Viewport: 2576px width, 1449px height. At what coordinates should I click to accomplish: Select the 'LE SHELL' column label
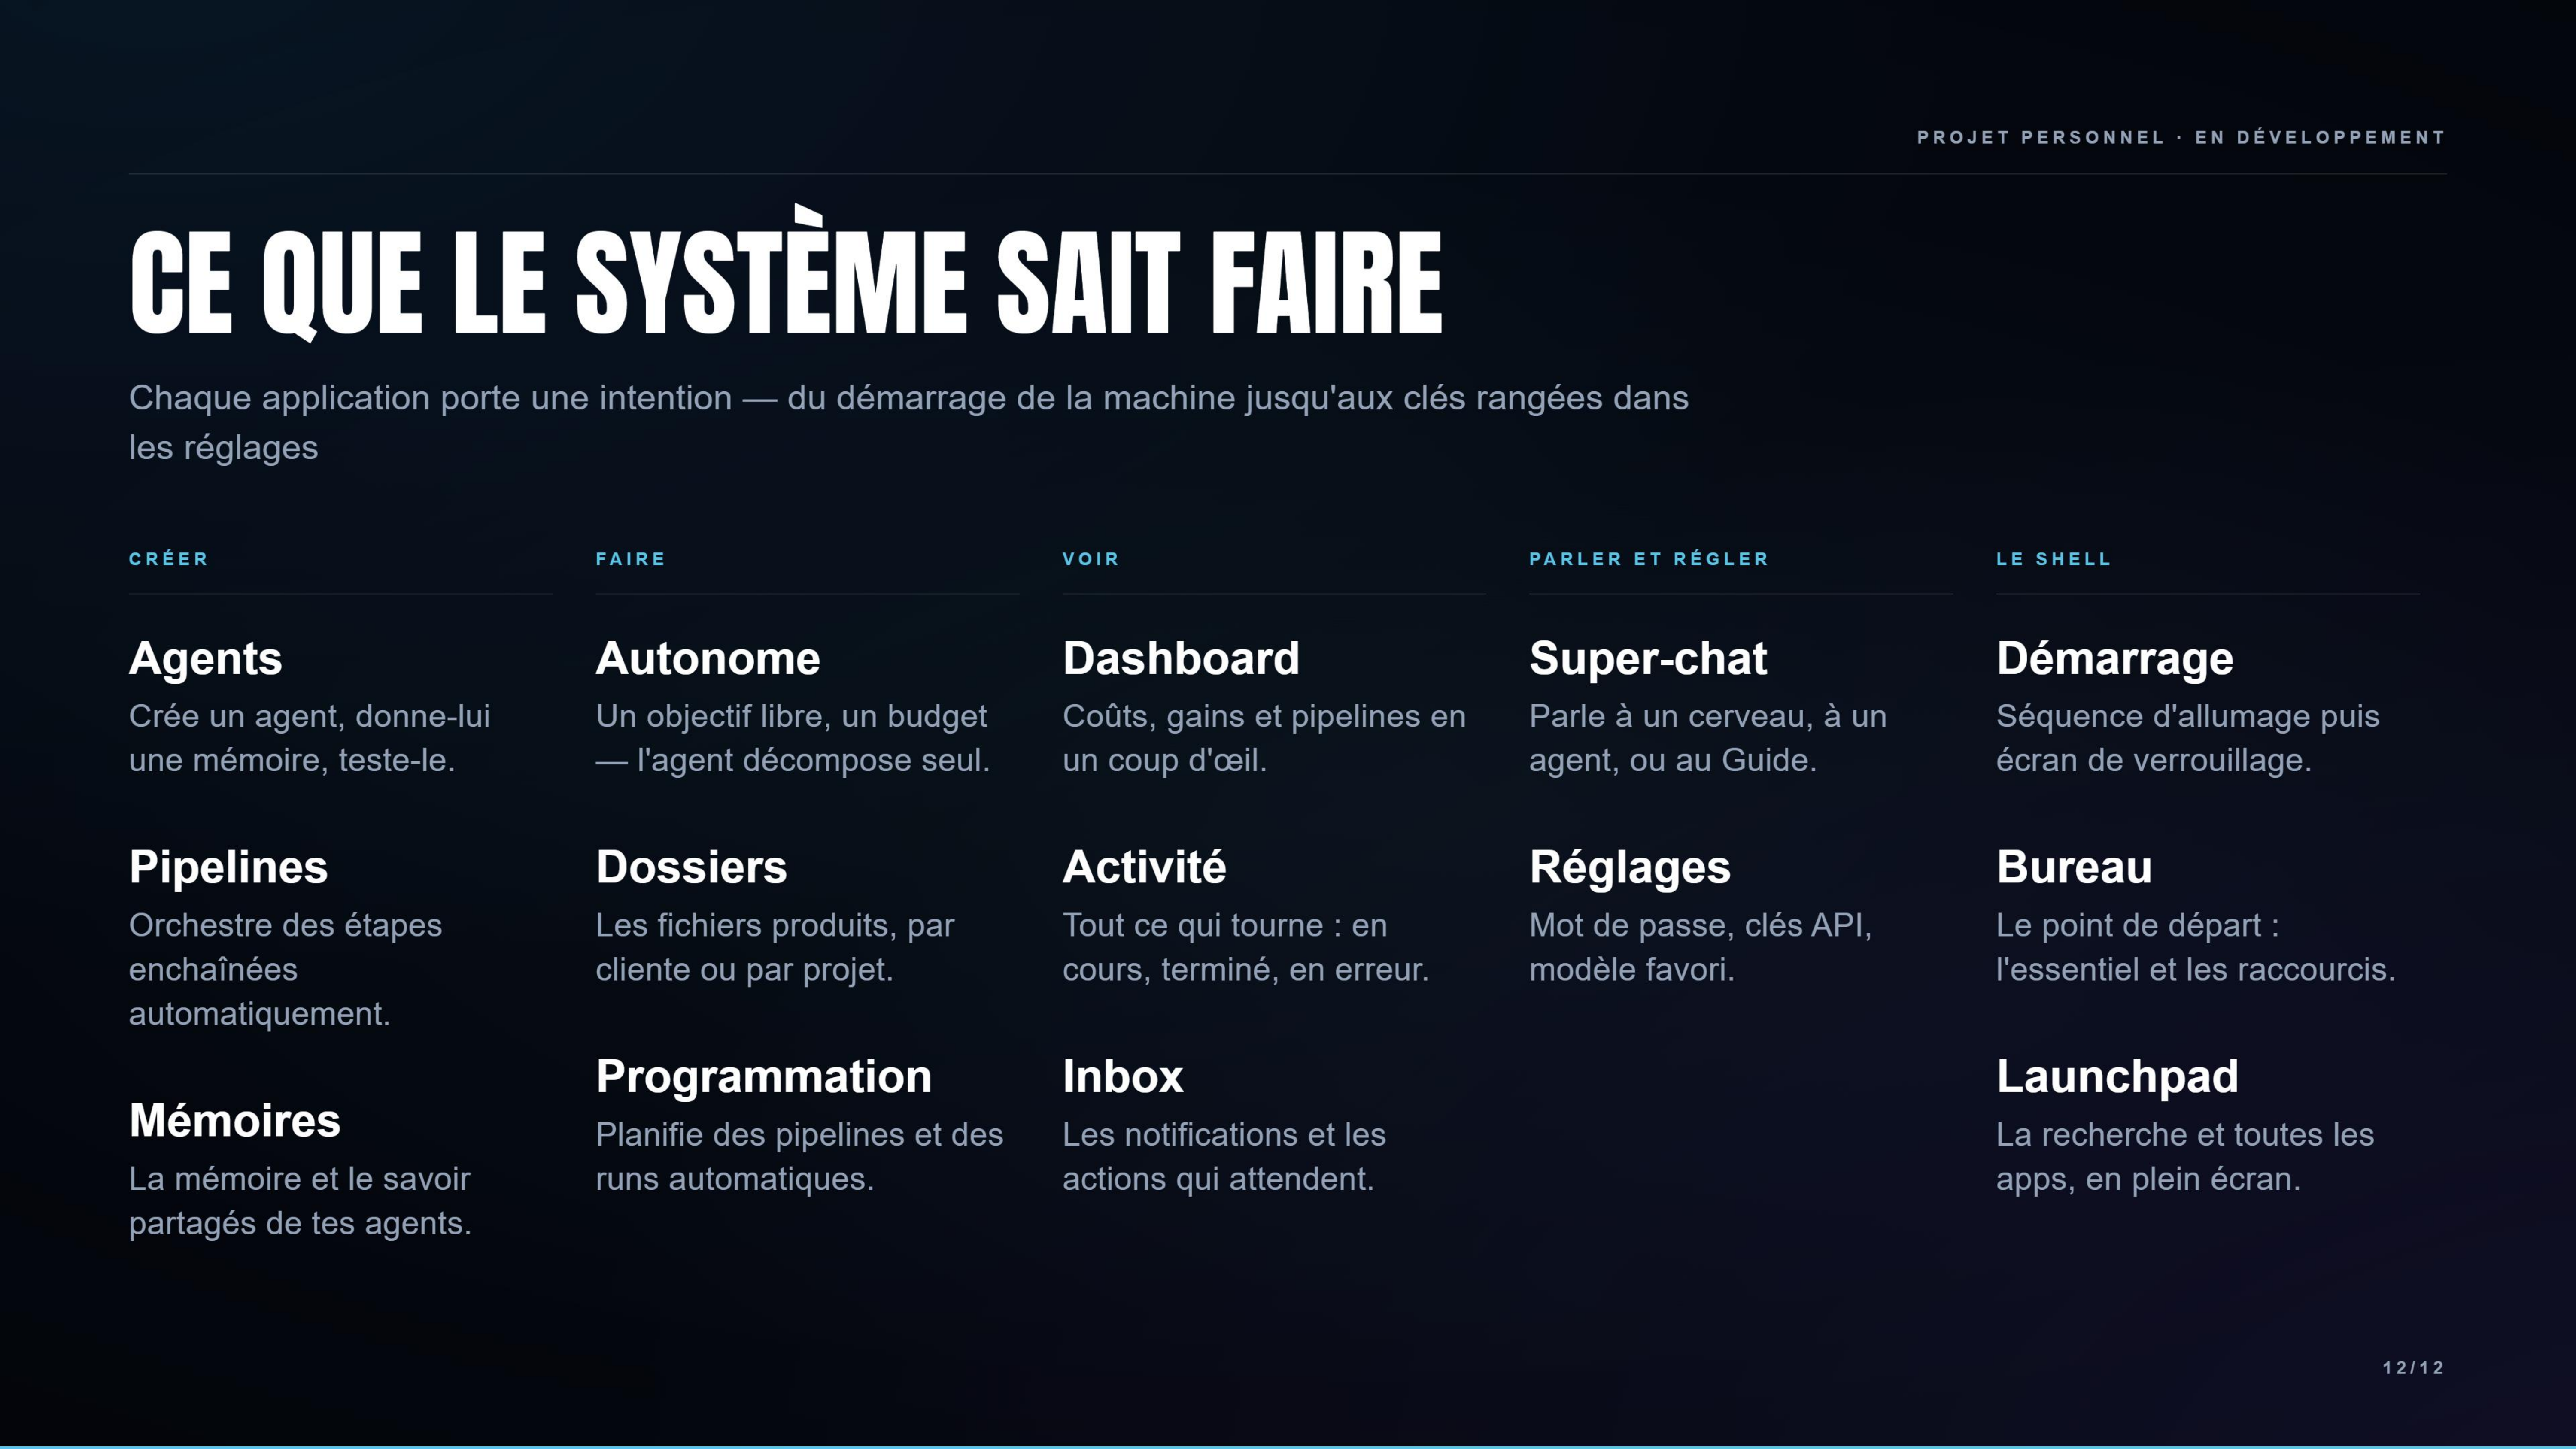(x=2054, y=559)
